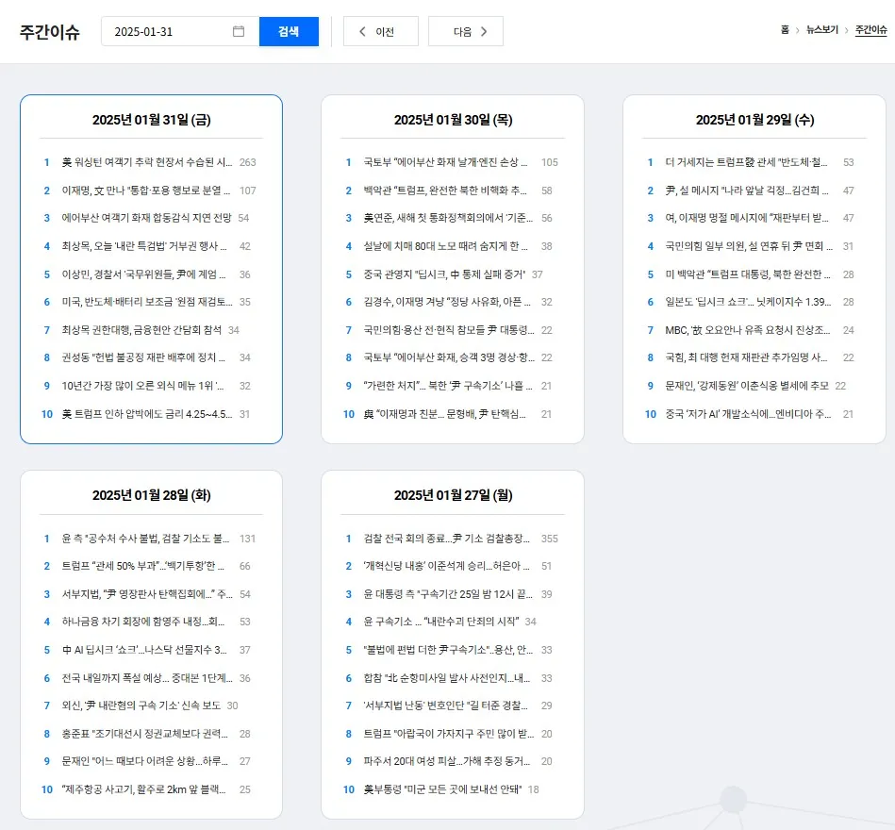This screenshot has width=895, height=830.
Task: Open headline 윤 측 공수처 수사 불법, 검찰 기소도
Action: click(145, 539)
